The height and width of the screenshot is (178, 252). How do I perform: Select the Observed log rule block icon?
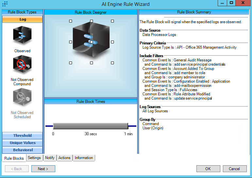22,36
